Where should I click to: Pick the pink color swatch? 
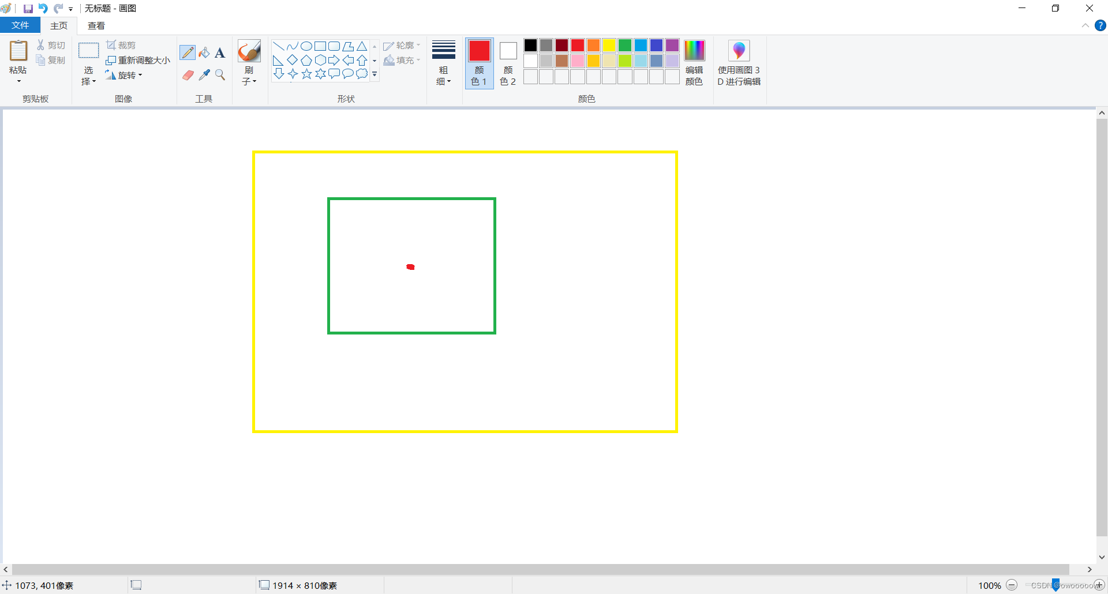pyautogui.click(x=578, y=61)
